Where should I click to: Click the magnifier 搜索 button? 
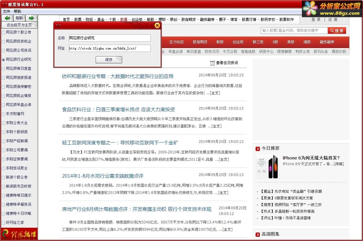point(337,31)
